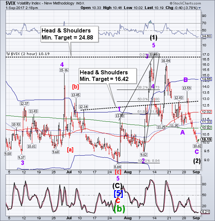Click the 13.59 price label
This screenshot has height=221, width=215.
(187, 88)
